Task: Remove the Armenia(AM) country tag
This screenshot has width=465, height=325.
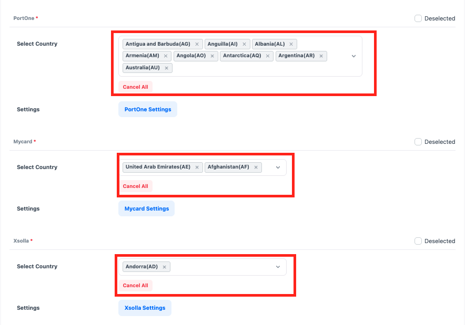Action: pos(166,56)
